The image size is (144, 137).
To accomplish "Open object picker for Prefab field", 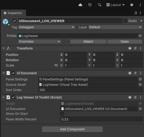I will coord(140,36).
